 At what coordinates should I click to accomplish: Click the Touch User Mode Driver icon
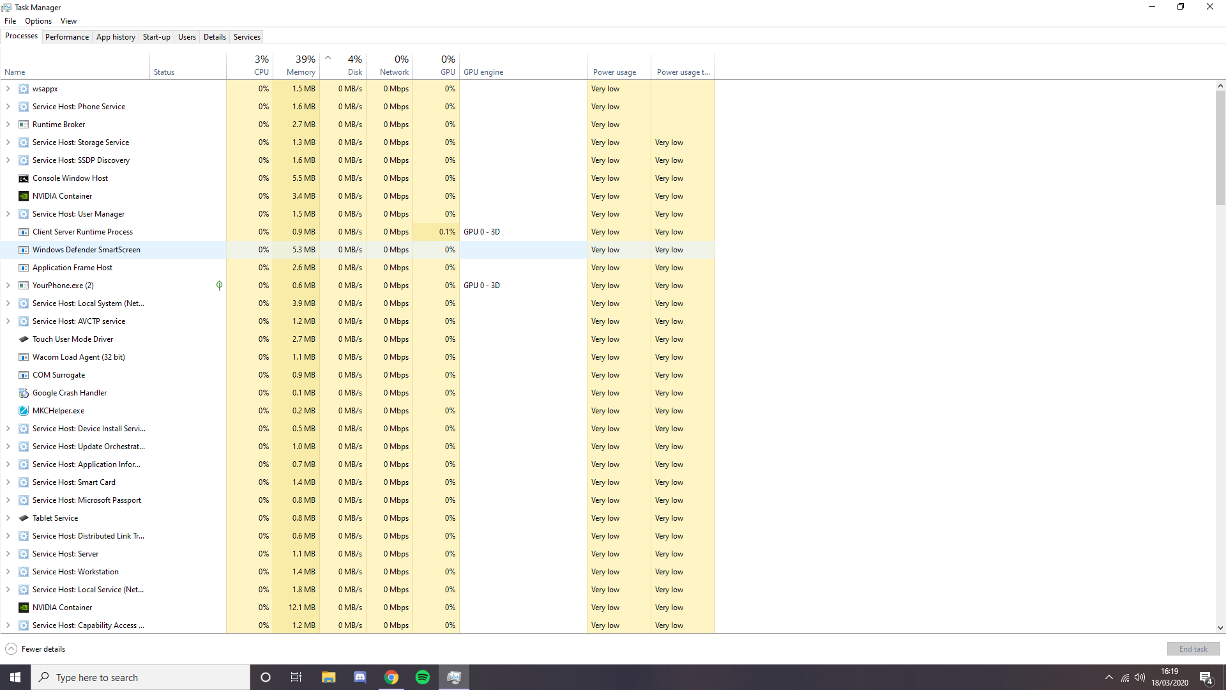click(x=24, y=339)
